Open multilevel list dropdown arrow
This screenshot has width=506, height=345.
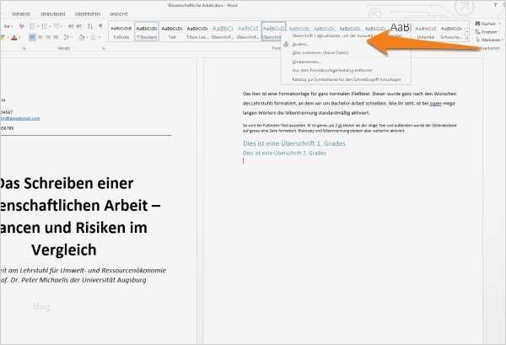click(62, 26)
